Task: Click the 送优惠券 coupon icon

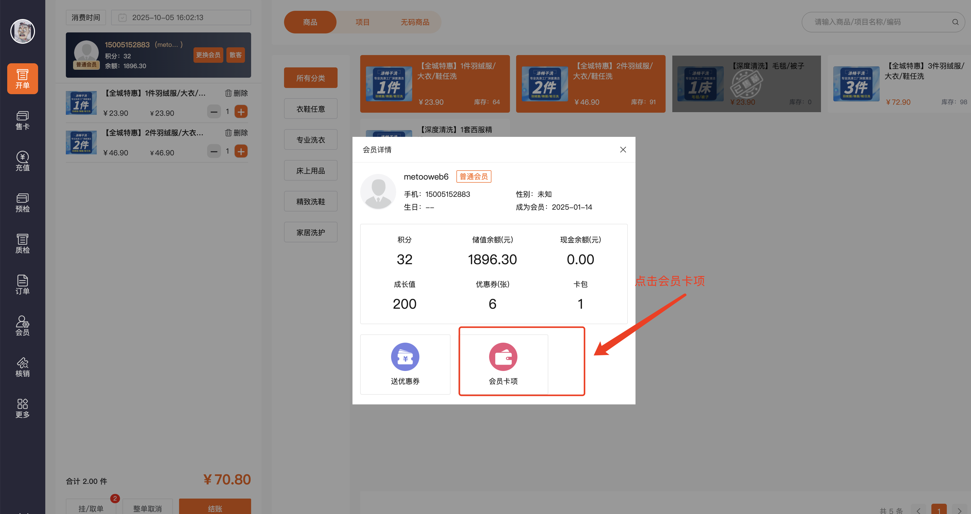Action: pos(405,357)
